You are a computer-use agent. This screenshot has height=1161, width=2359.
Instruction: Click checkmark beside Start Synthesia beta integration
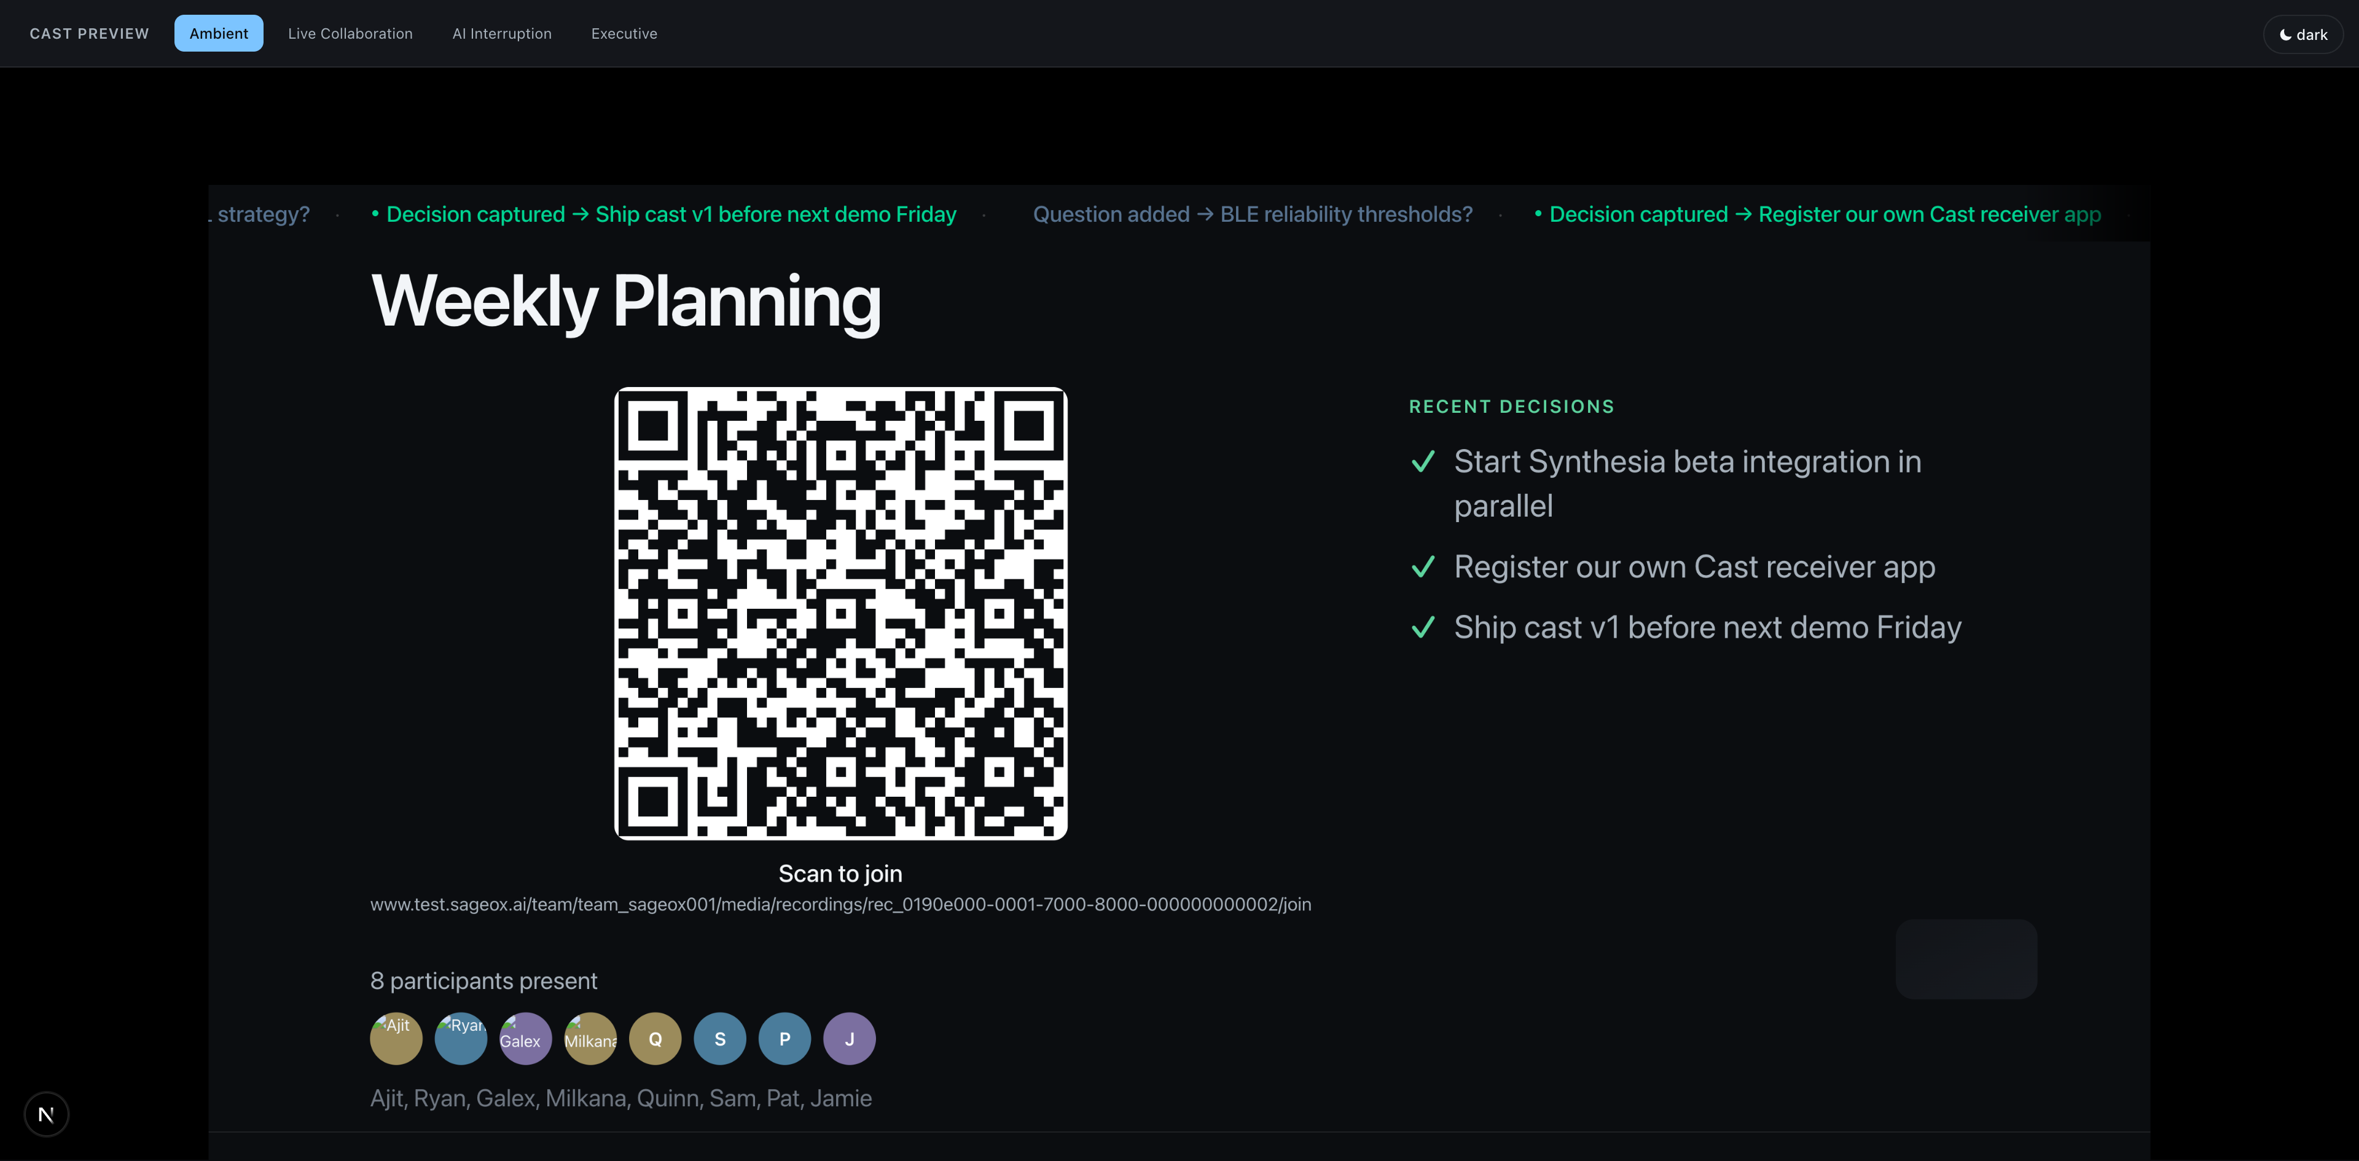tap(1423, 461)
